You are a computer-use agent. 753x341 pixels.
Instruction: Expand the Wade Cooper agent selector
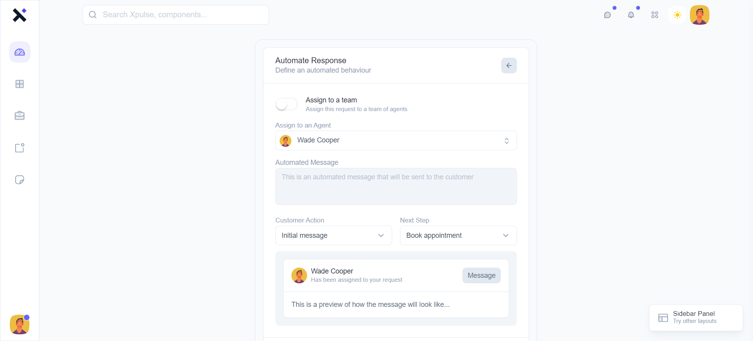click(396, 140)
